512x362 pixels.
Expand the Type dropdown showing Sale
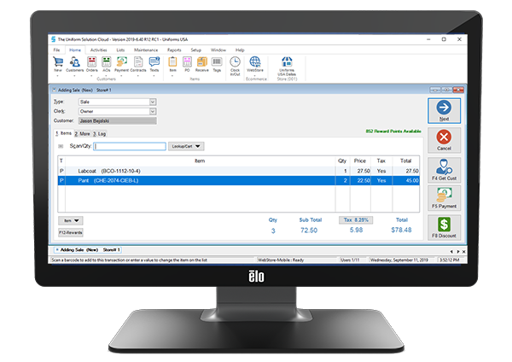(x=153, y=102)
